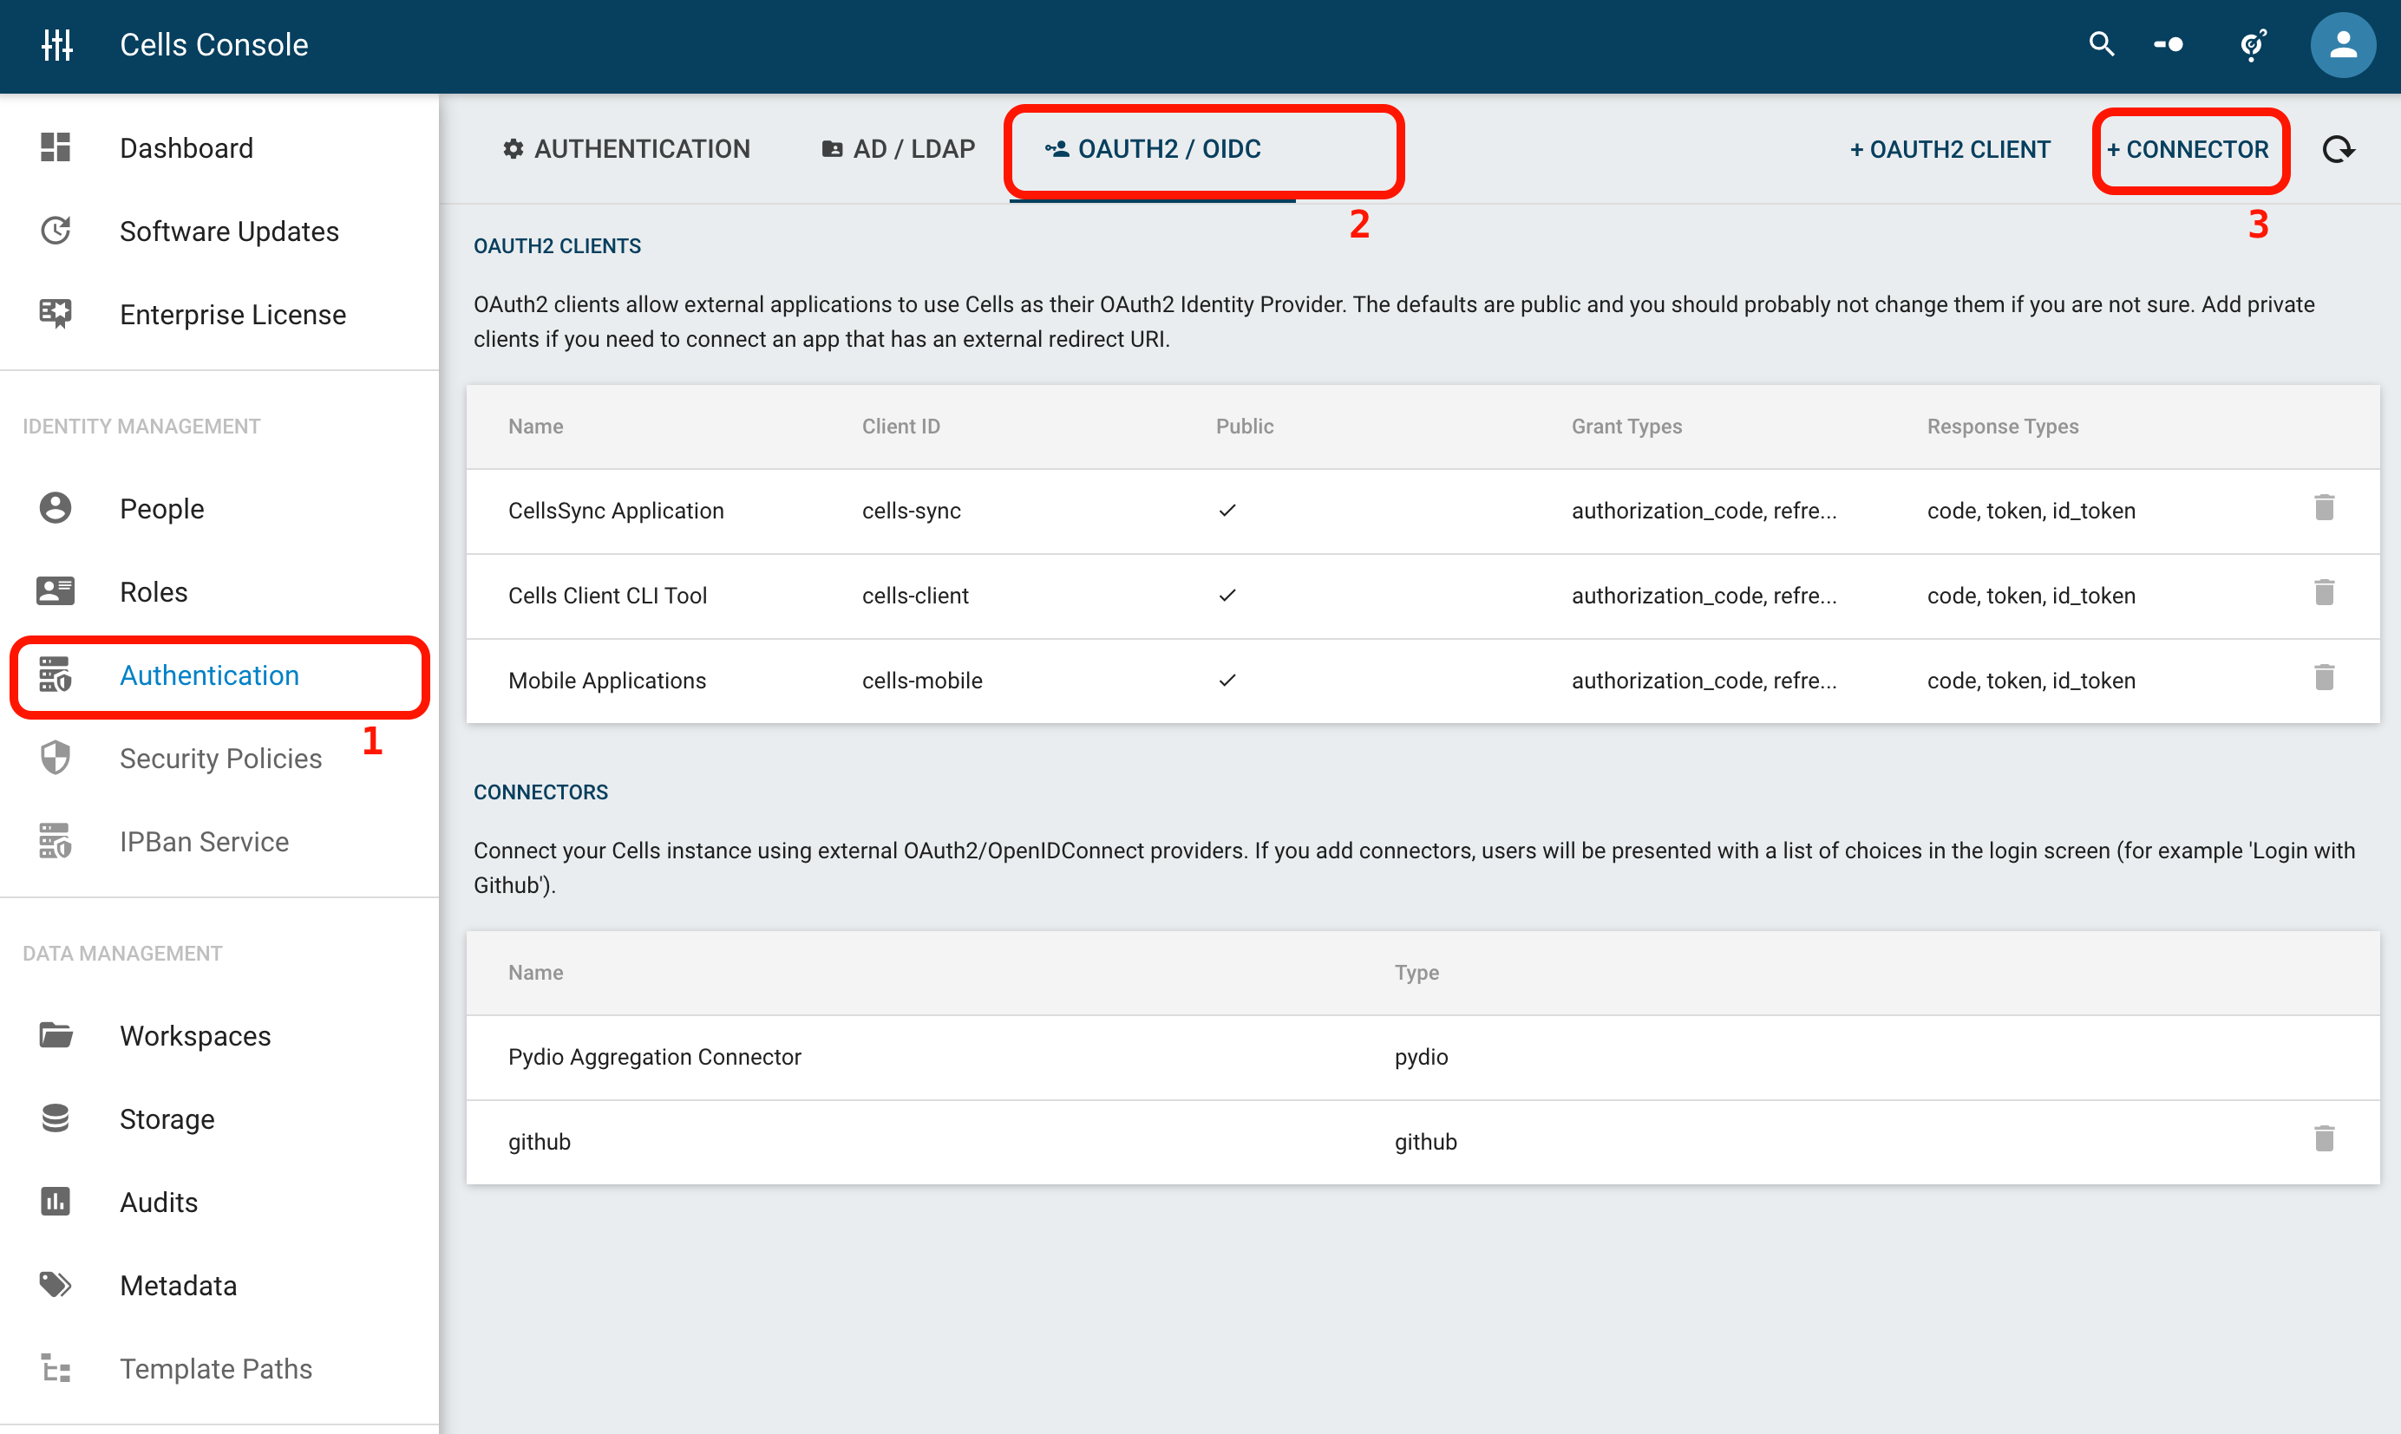This screenshot has height=1434, width=2401.
Task: Click the Dashboard grid icon in sidebar
Action: [56, 148]
